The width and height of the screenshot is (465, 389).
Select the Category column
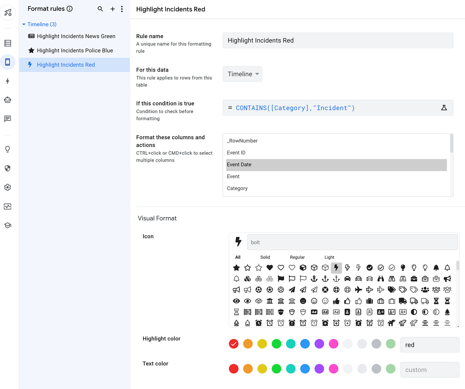(336, 188)
